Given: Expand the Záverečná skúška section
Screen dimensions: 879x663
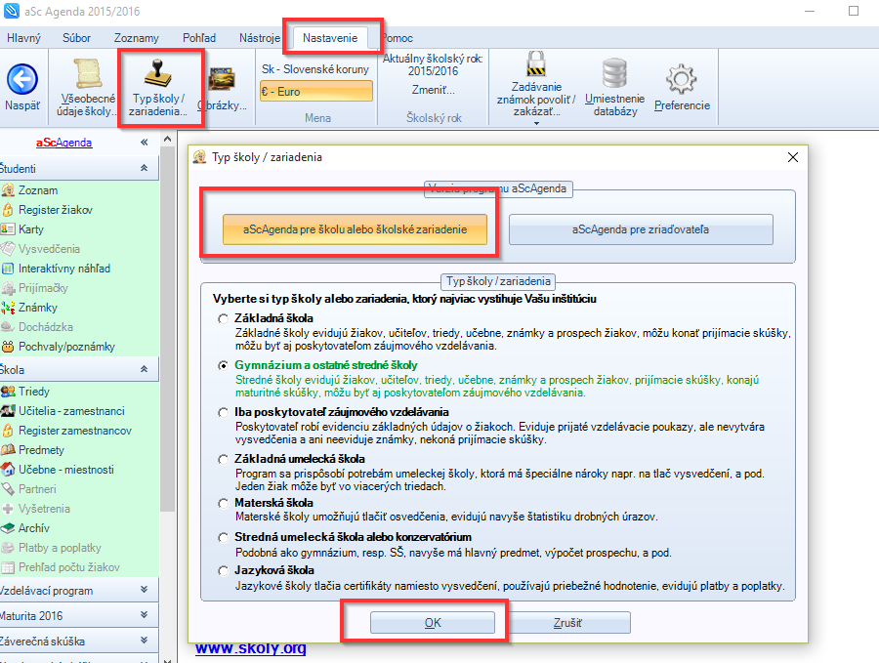Looking at the screenshot, I should tap(145, 640).
